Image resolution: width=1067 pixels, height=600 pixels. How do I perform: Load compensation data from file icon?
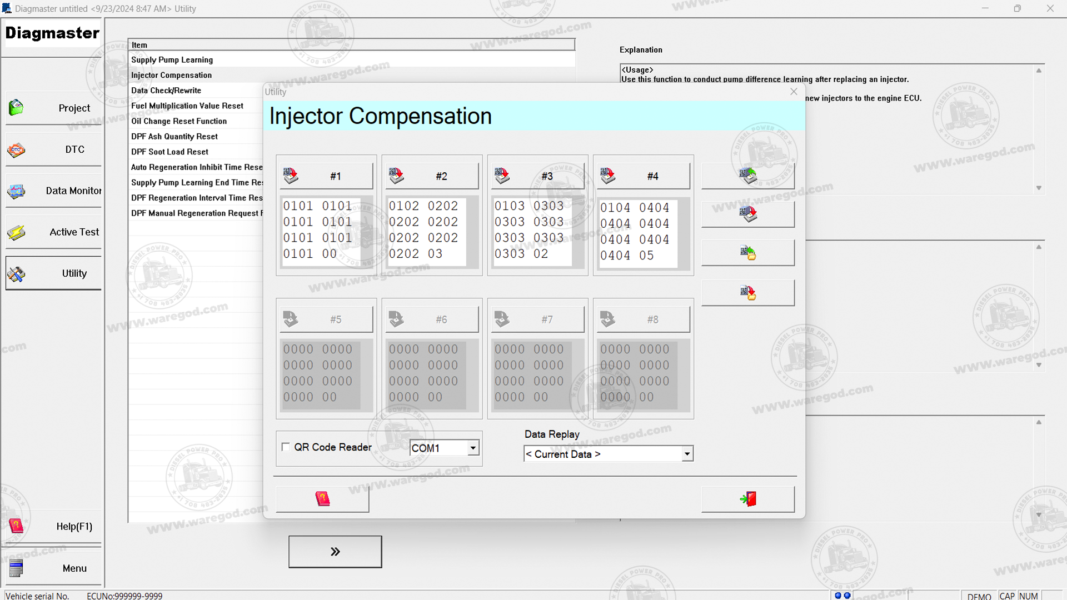point(747,252)
